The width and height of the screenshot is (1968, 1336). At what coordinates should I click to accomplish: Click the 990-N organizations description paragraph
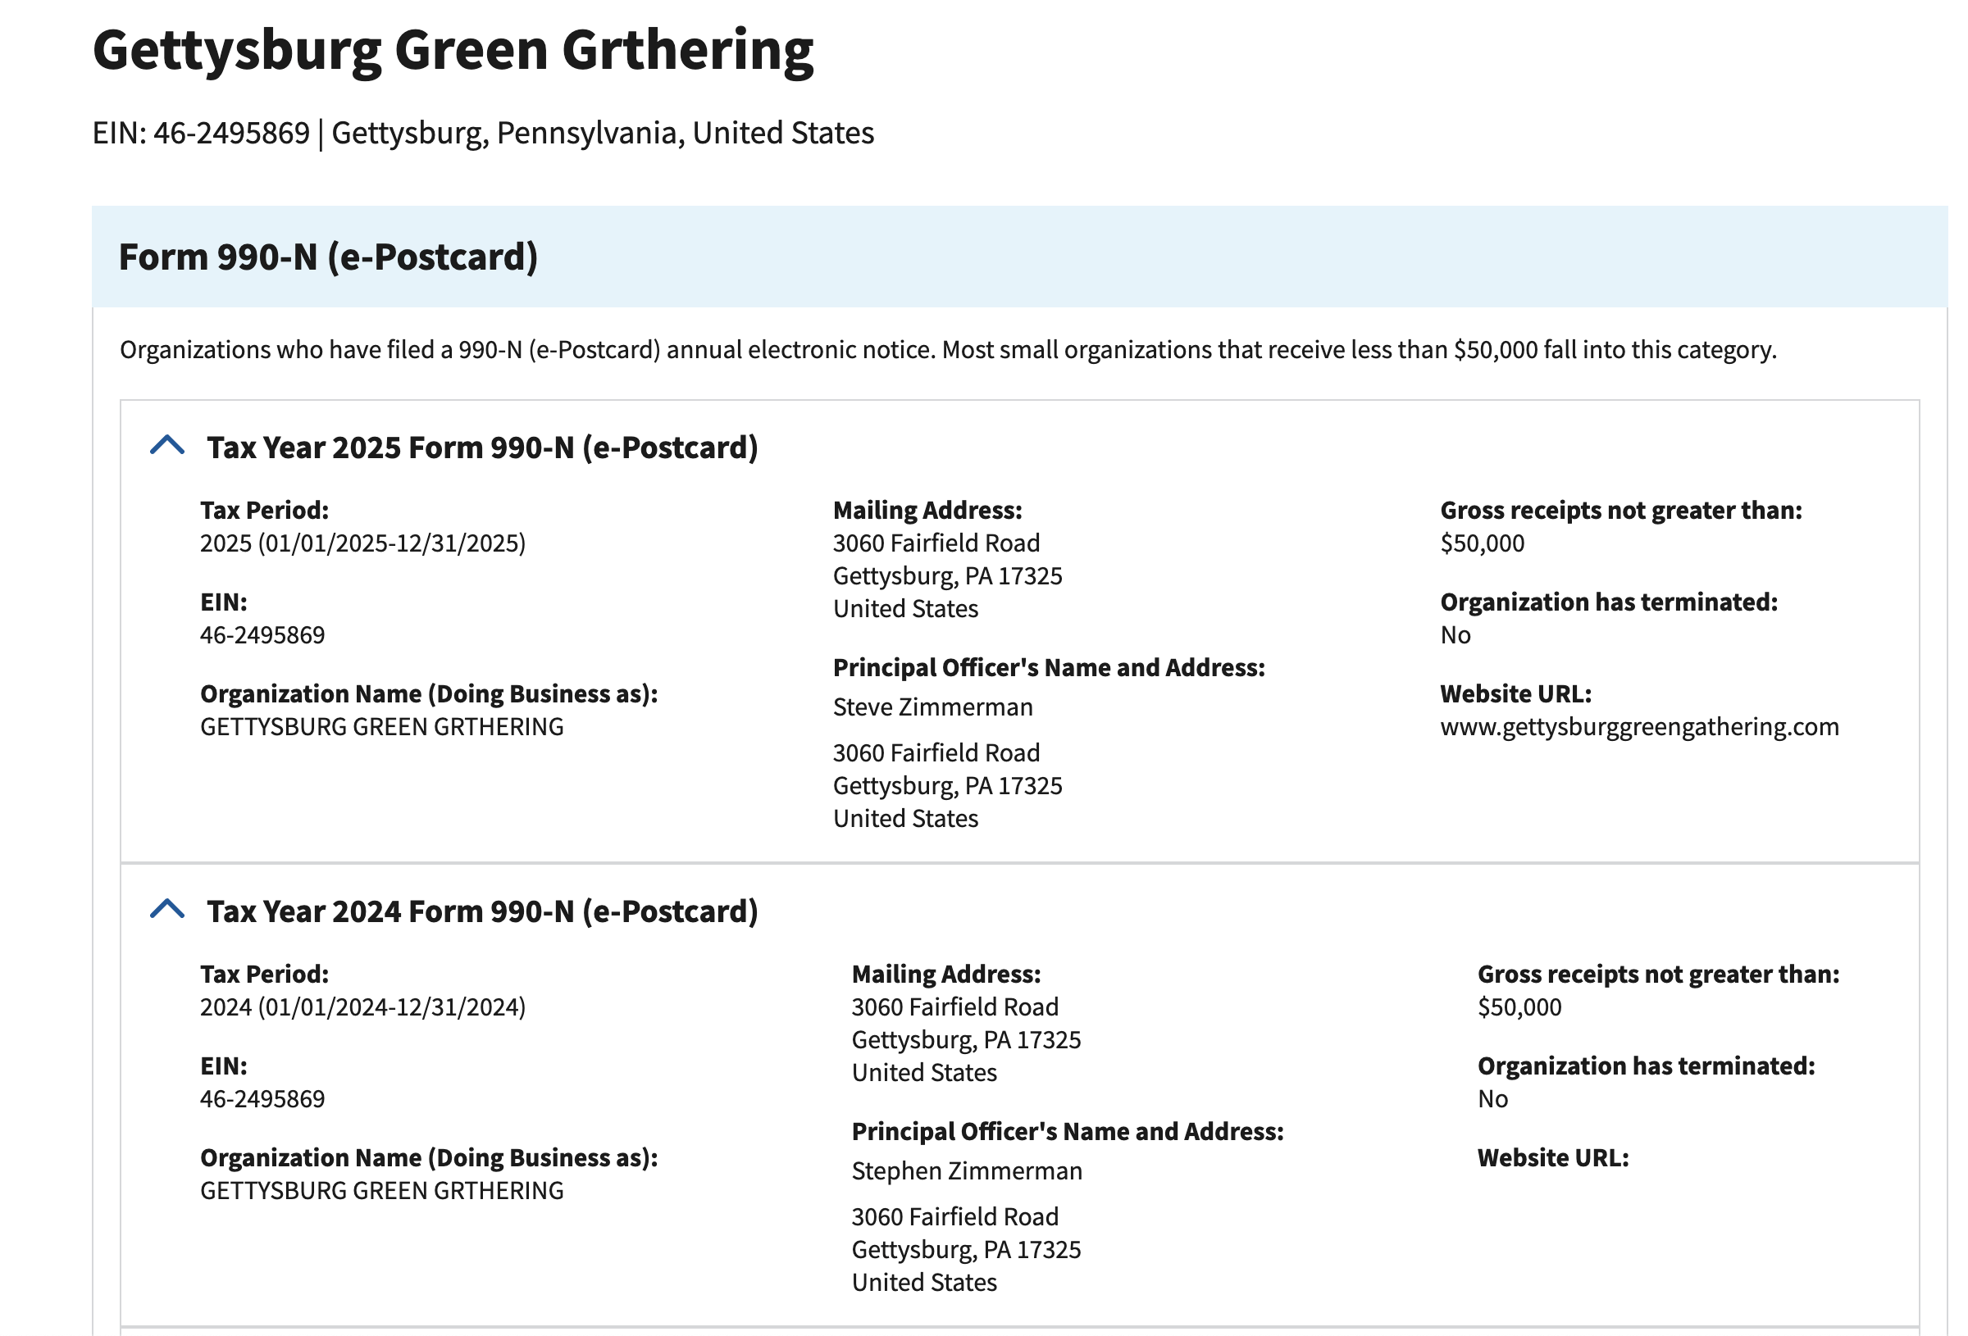coord(947,350)
